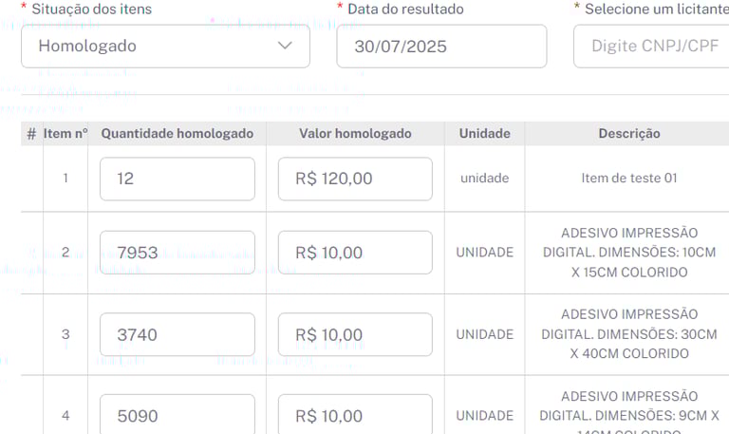Click the R$ 120,00 value field
Viewport: 729px width, 434px height.
click(x=355, y=179)
